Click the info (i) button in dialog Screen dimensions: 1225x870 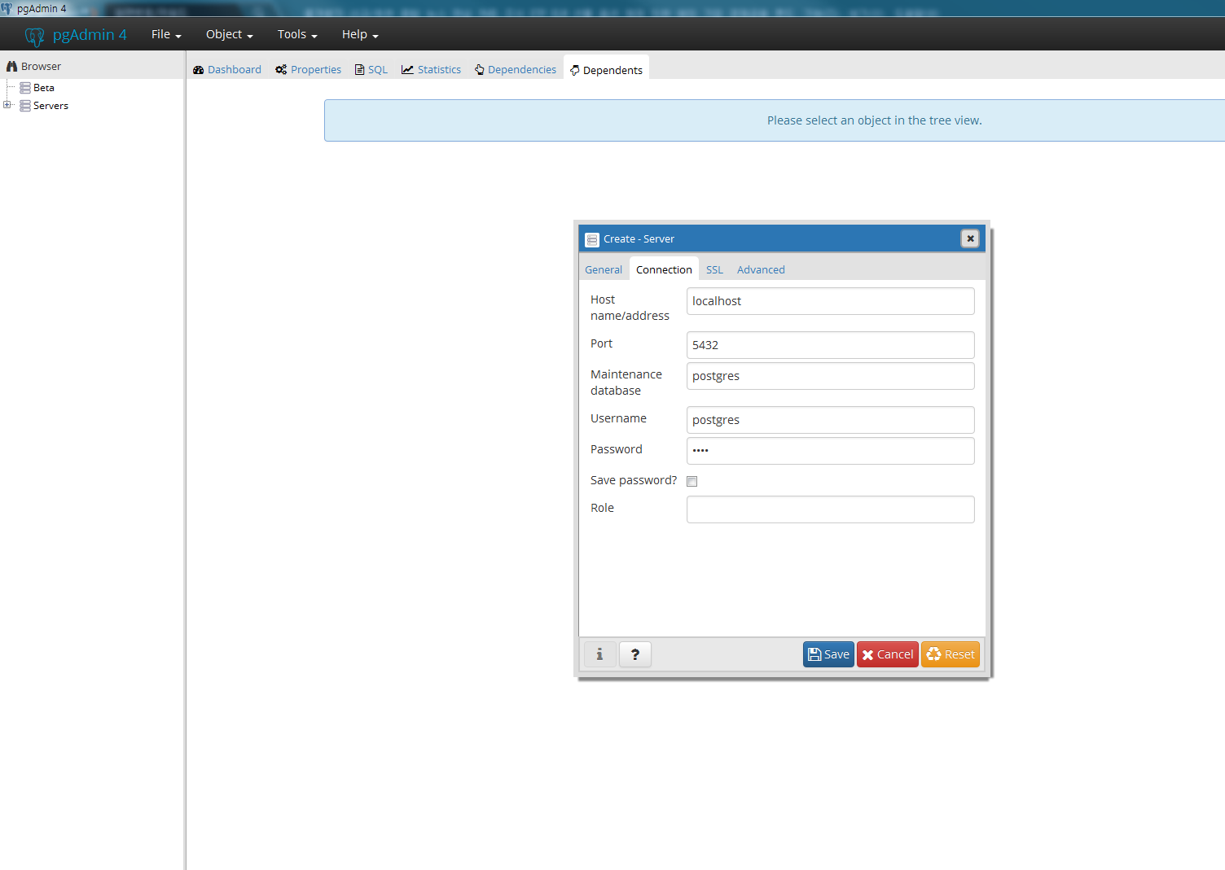(x=599, y=654)
